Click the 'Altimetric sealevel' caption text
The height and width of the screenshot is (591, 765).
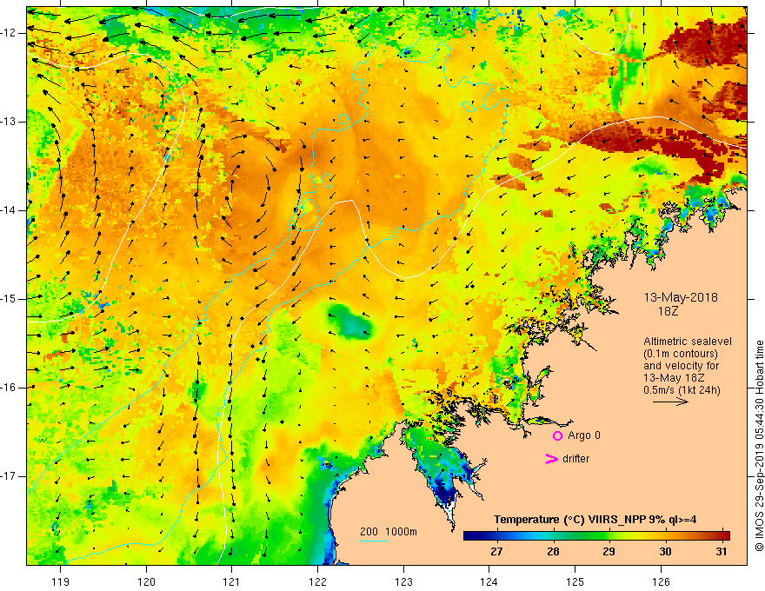(688, 342)
